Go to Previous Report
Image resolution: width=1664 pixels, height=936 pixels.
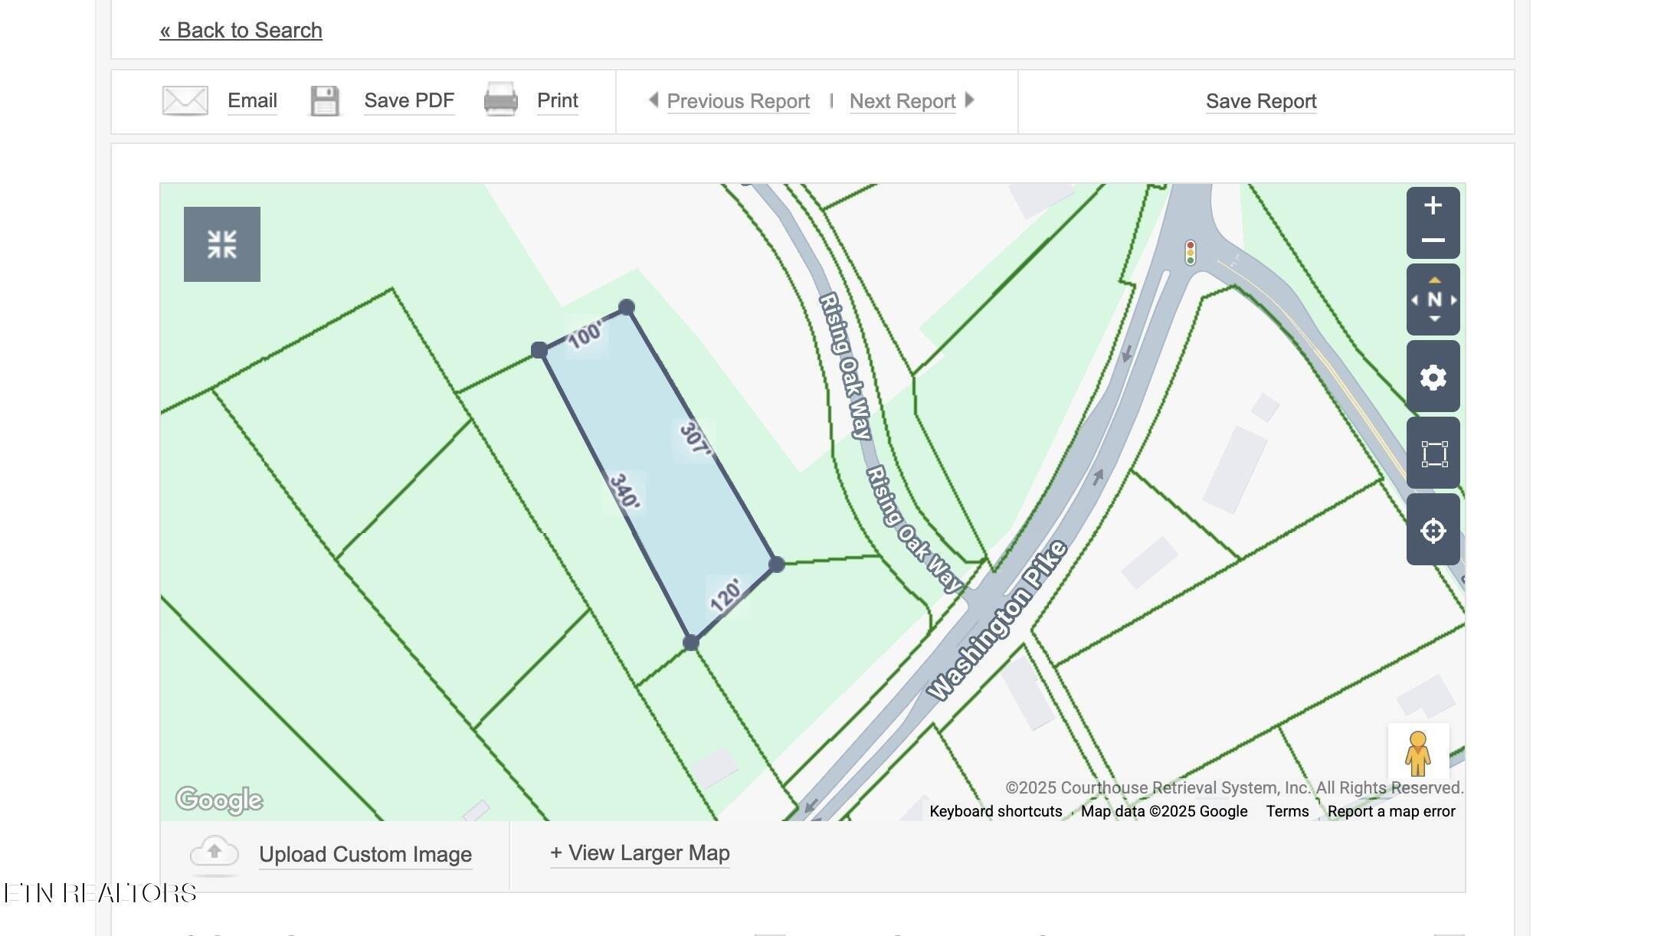(x=737, y=101)
